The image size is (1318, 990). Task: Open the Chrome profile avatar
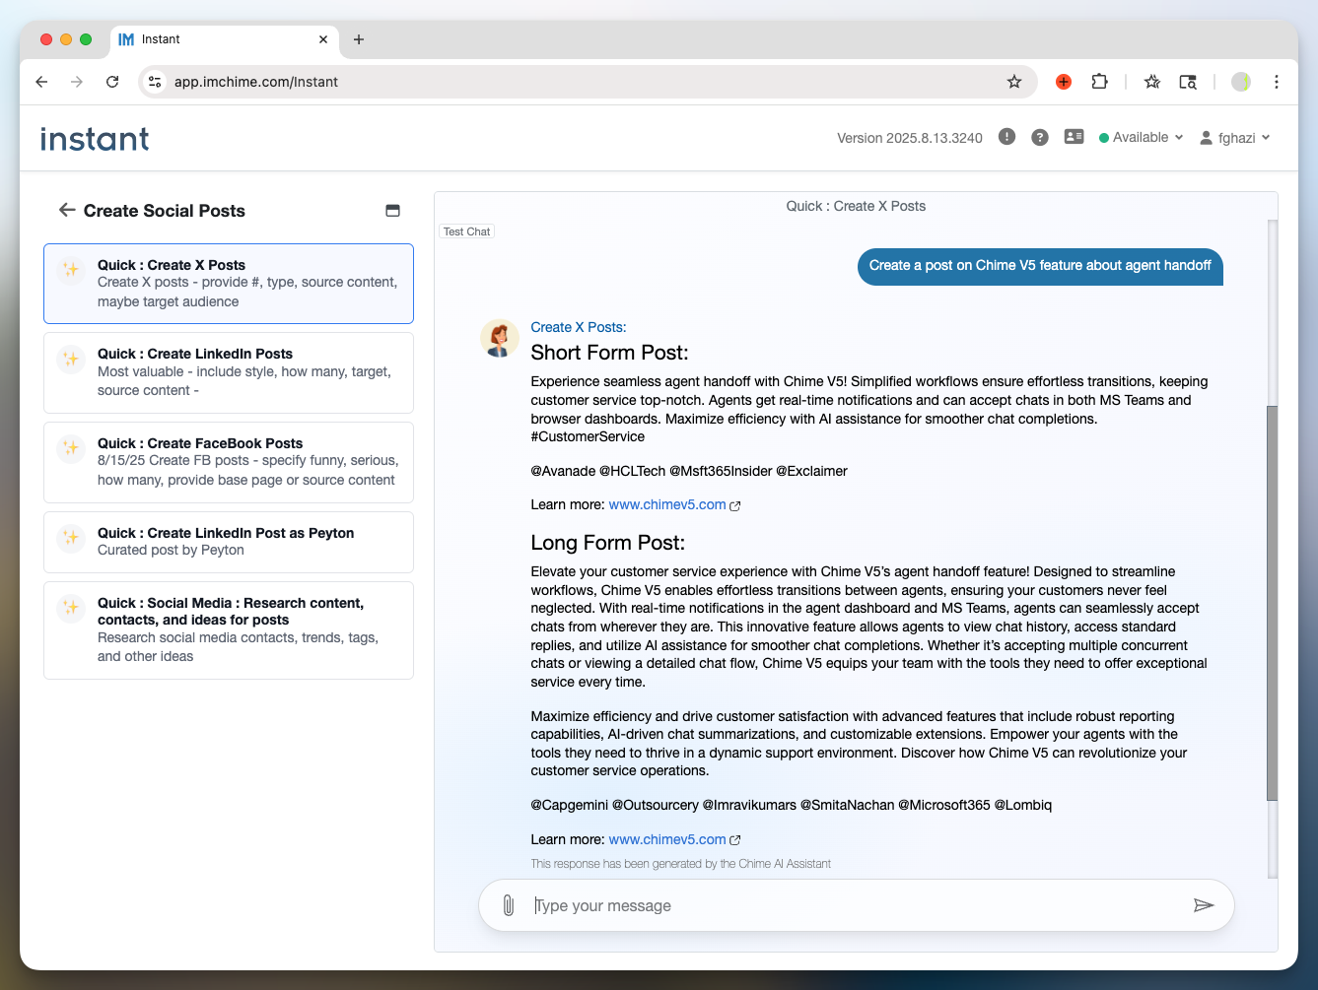coord(1241,82)
